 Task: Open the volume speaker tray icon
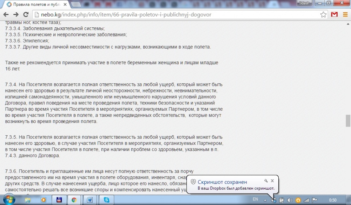(290, 200)
